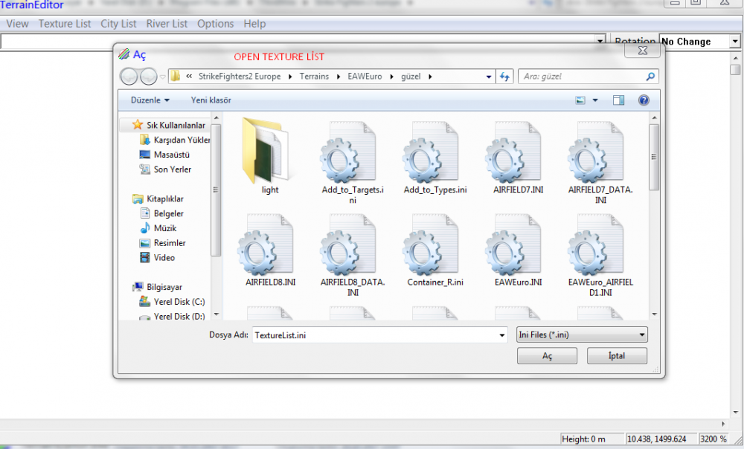Open Müzik library
Screen dimensions: 744x449
pos(158,228)
